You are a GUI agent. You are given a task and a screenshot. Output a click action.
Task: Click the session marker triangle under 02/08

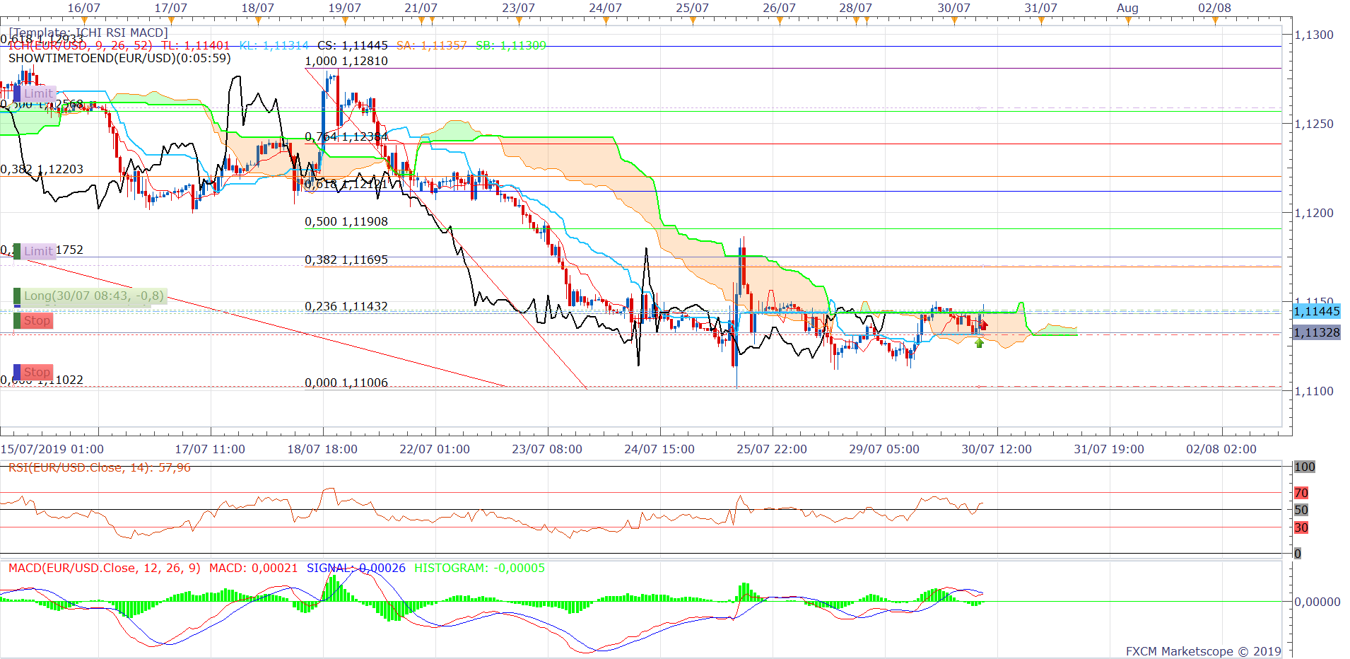pos(1215,21)
